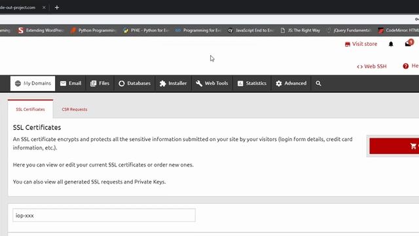419x236 pixels.
Task: Click the chart icon beside Statistics
Action: pyautogui.click(x=240, y=83)
